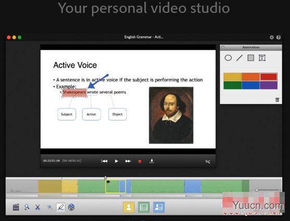Select the text box annotation tool
Screen dimensions: 290x221
click(262, 58)
